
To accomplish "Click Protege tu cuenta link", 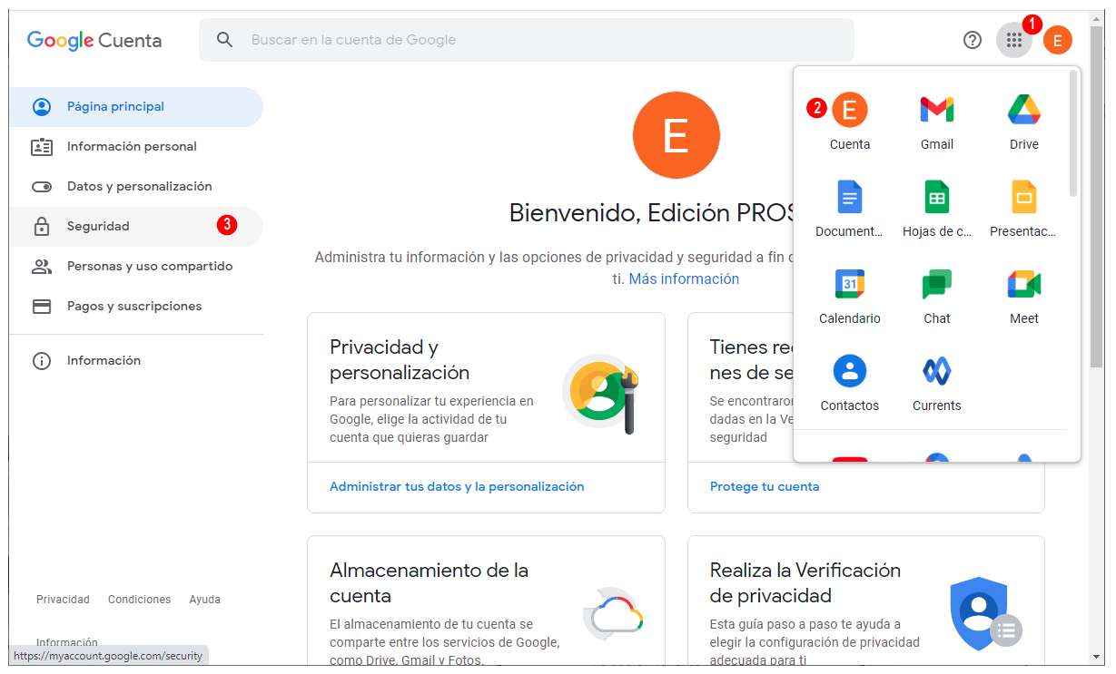I will (765, 487).
